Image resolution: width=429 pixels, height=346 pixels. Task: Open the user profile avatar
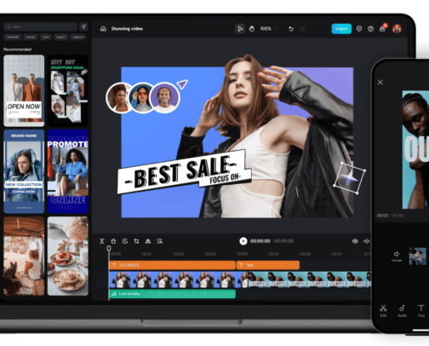pos(397,29)
